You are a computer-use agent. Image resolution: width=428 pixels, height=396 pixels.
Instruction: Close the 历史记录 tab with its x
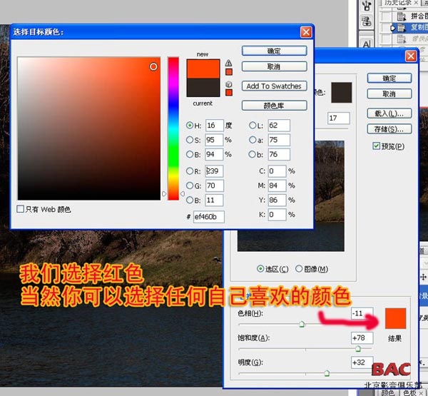(416, 3)
